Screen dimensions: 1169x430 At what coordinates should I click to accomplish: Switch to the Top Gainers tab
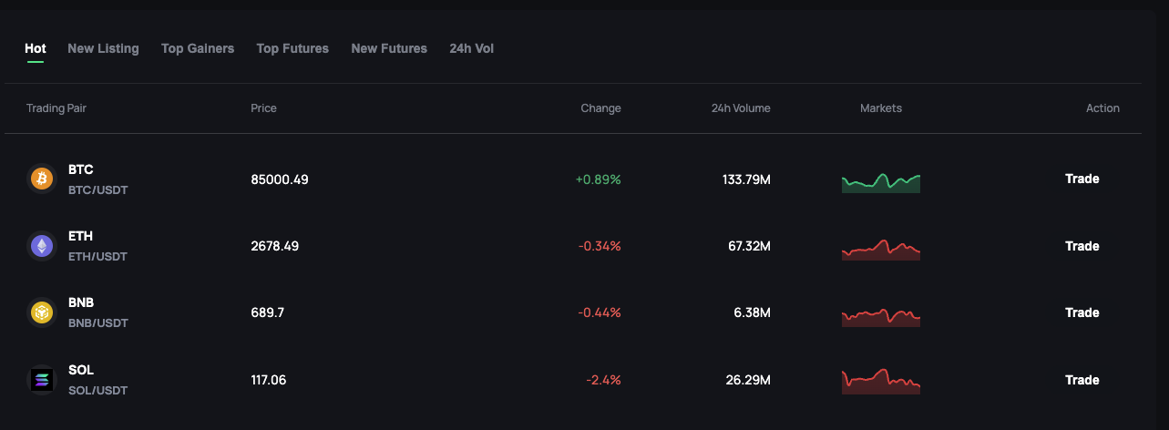point(198,48)
